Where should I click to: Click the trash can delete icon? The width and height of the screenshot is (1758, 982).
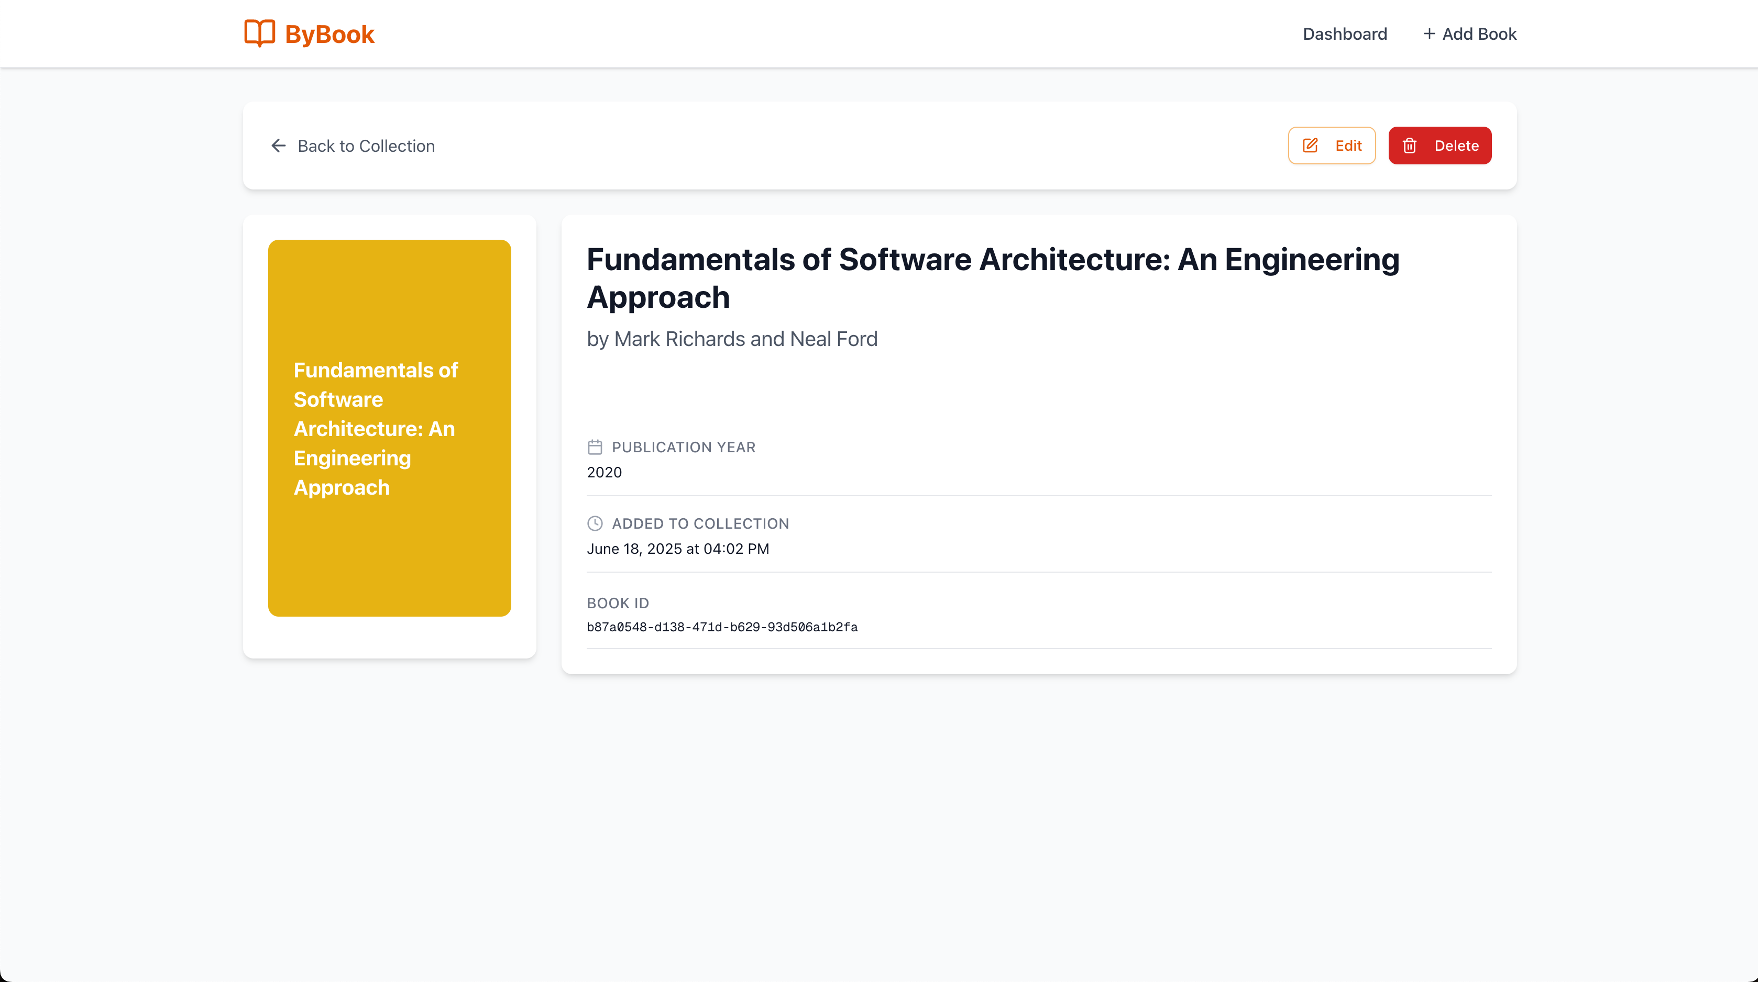pyautogui.click(x=1410, y=146)
